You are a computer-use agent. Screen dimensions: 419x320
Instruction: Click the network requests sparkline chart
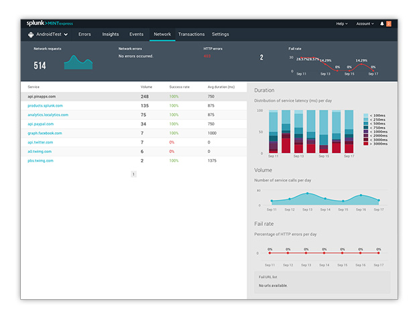click(x=78, y=62)
